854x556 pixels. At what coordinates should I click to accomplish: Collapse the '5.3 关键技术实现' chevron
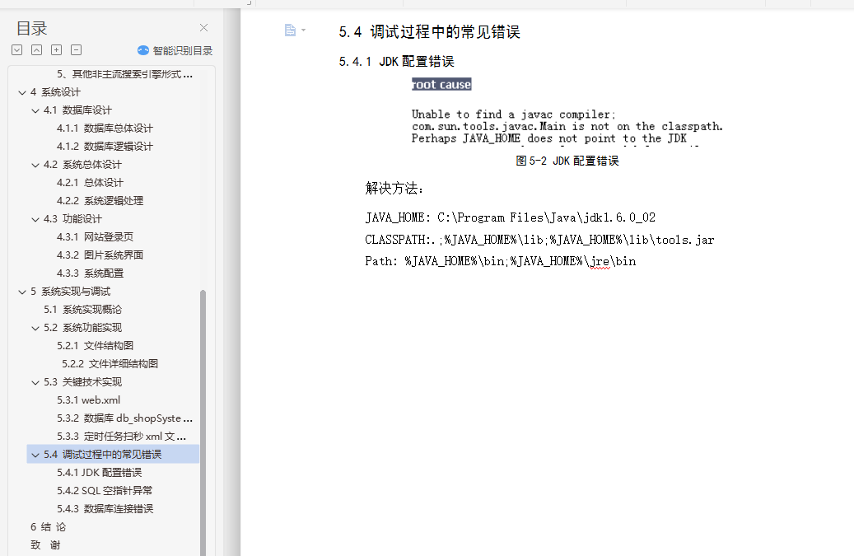coord(35,382)
